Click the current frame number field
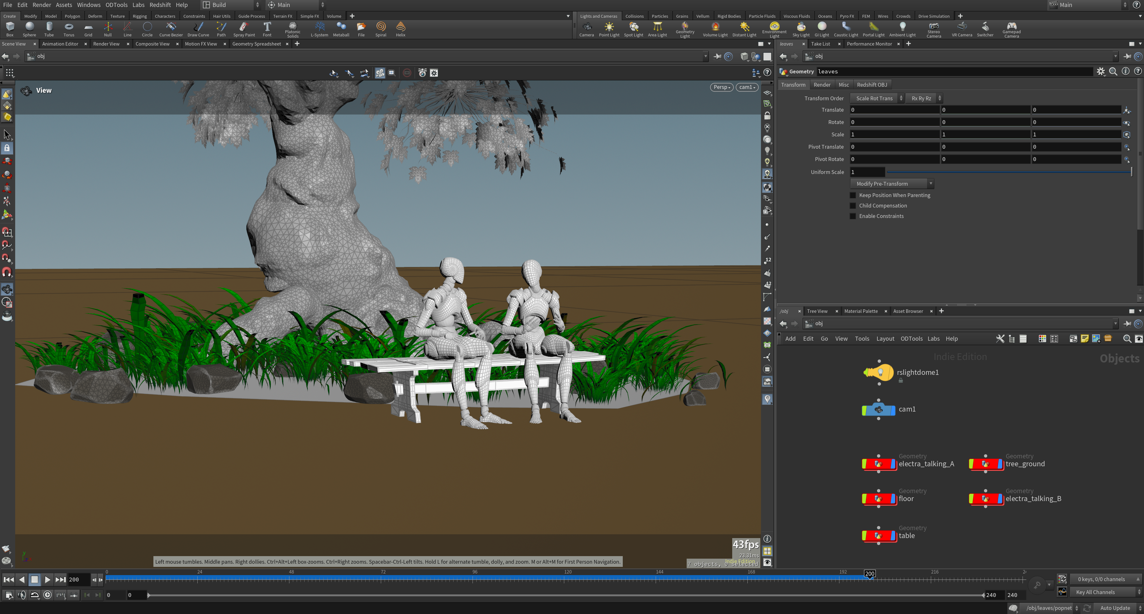Viewport: 1144px width, 614px height. (x=79, y=580)
